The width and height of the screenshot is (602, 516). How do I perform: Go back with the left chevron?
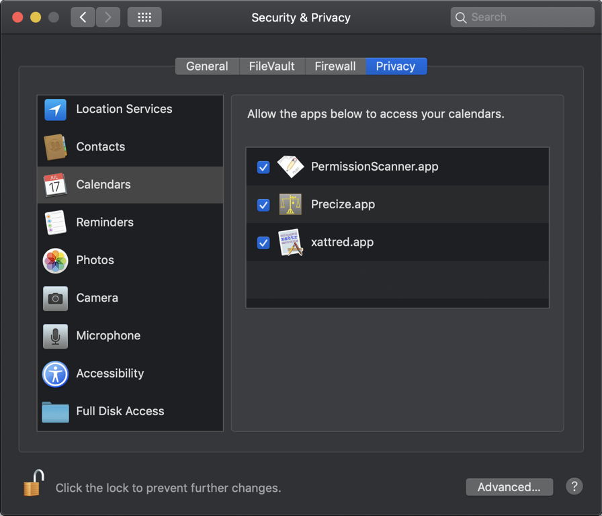(x=83, y=17)
